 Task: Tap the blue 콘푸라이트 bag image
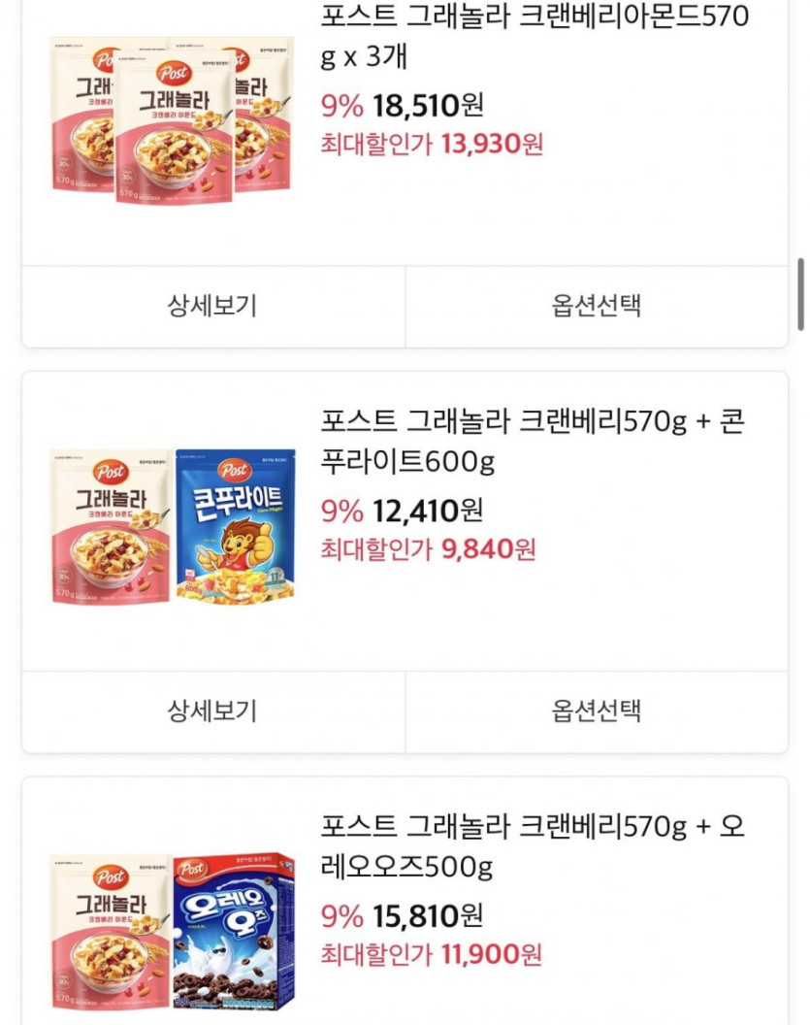[x=236, y=524]
